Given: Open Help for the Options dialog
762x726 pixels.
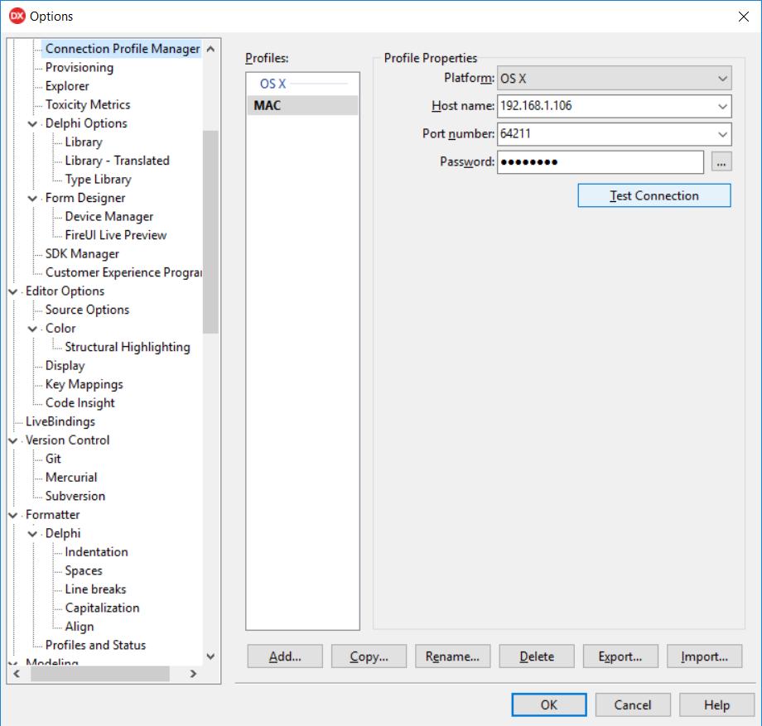Looking at the screenshot, I should coord(716,704).
